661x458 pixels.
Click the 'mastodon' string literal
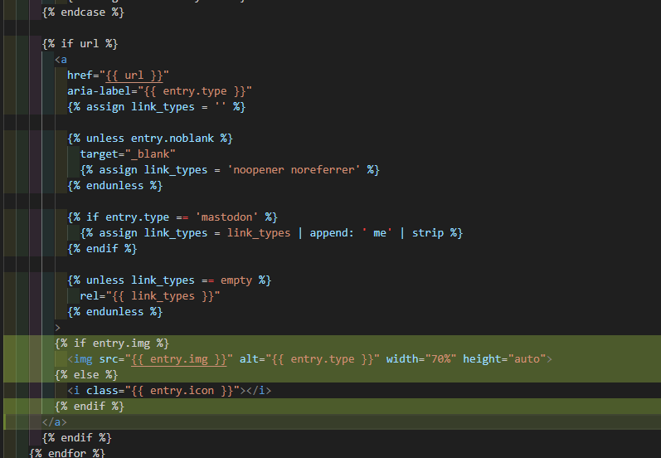pos(226,217)
